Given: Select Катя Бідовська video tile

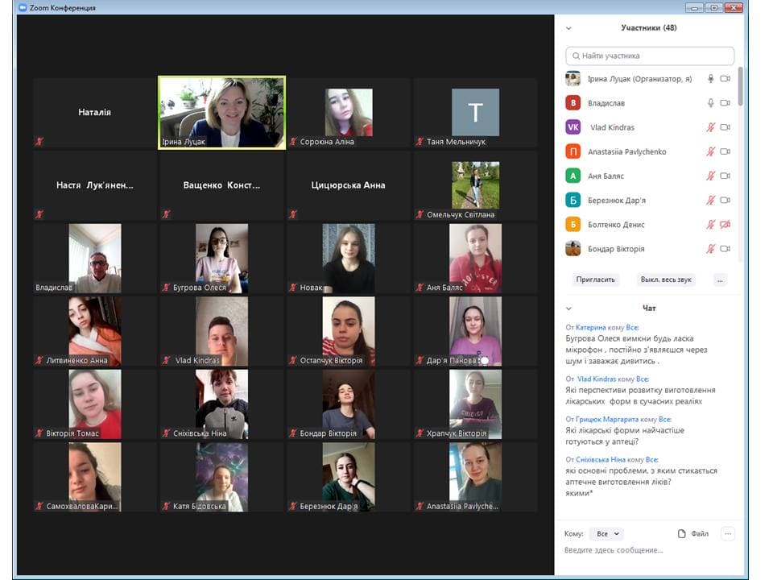Looking at the screenshot, I should point(222,477).
